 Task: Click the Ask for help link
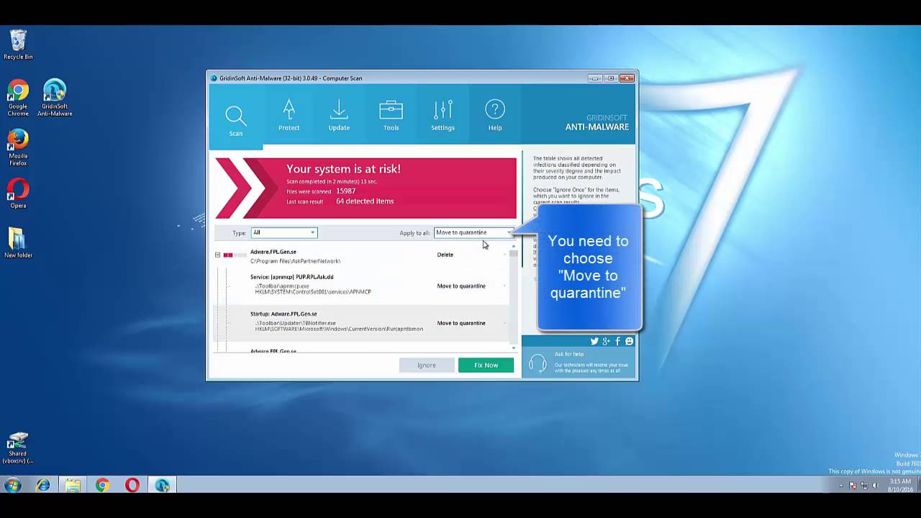coord(569,354)
